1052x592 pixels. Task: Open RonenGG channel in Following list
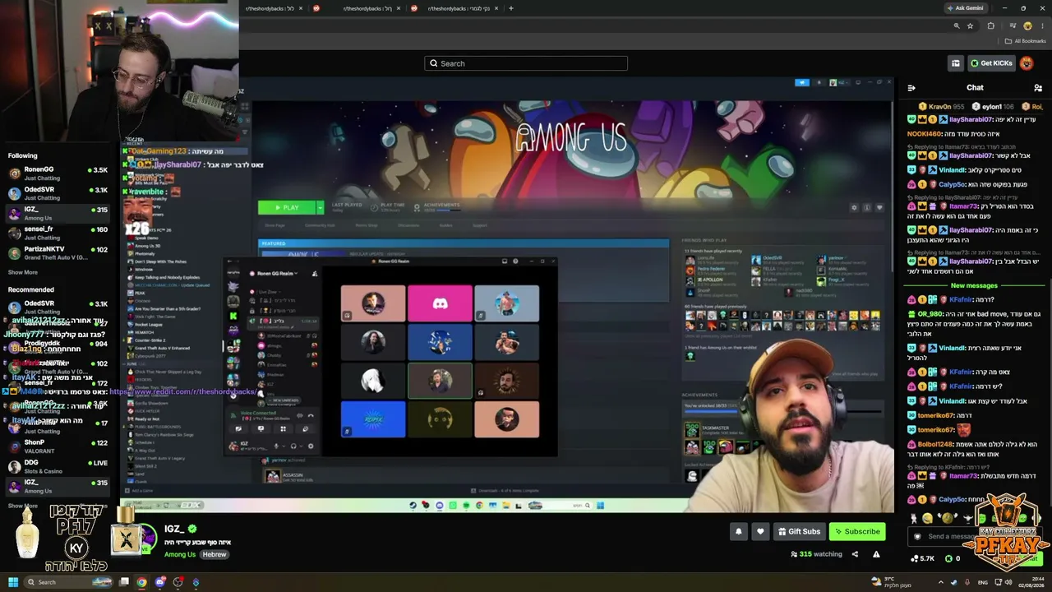[x=58, y=173]
